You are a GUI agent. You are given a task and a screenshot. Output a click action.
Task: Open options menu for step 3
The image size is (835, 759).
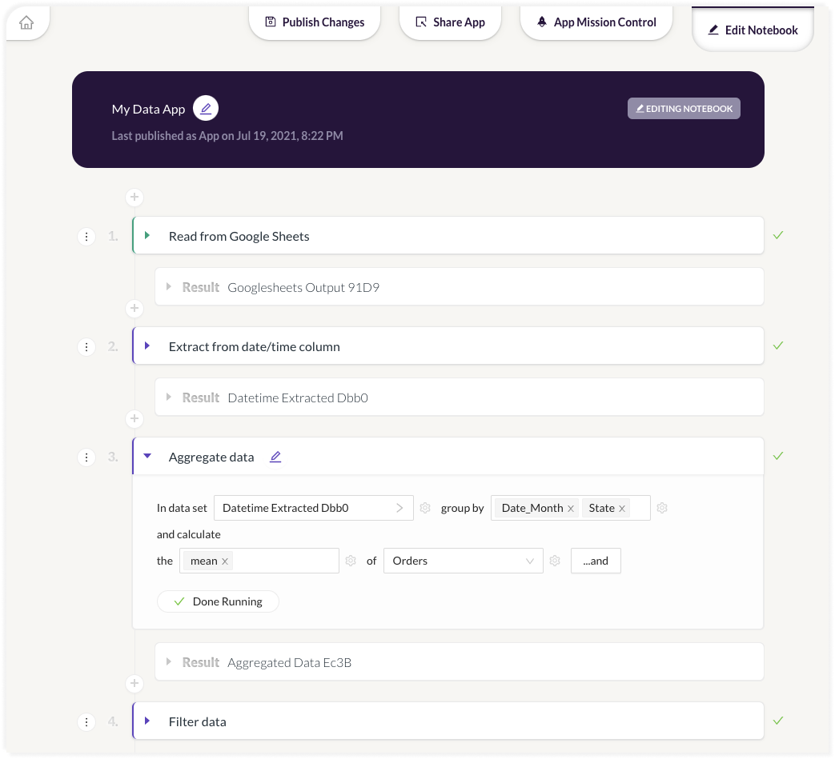tap(86, 457)
